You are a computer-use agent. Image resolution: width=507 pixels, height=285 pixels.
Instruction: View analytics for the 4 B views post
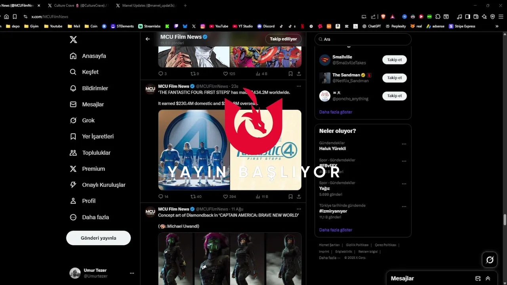tap(261, 74)
